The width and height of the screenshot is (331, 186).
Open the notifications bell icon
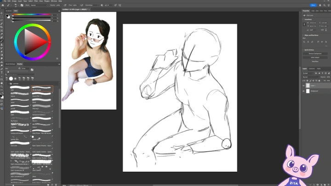pyautogui.click(x=320, y=5)
